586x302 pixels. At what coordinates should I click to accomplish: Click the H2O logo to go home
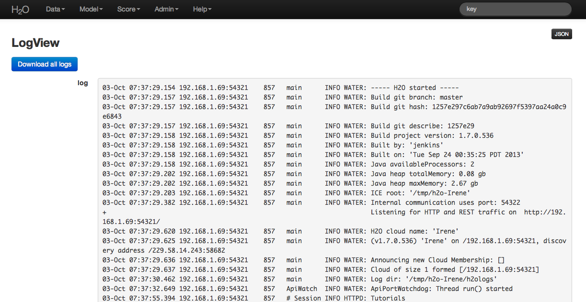click(20, 9)
